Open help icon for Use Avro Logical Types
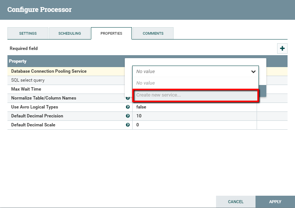The height and width of the screenshot is (208, 295). pos(128,107)
